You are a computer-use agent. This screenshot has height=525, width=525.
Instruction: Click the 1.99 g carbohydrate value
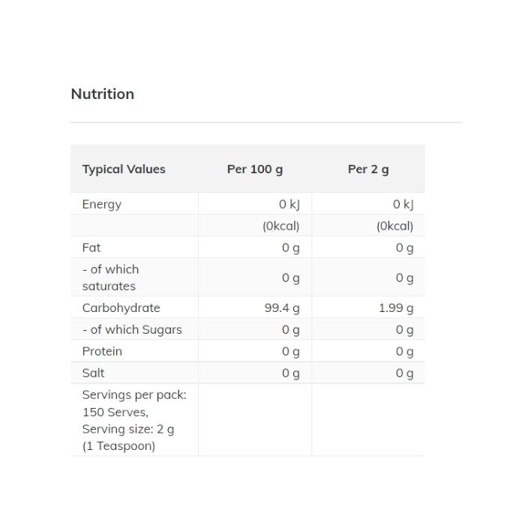click(394, 307)
